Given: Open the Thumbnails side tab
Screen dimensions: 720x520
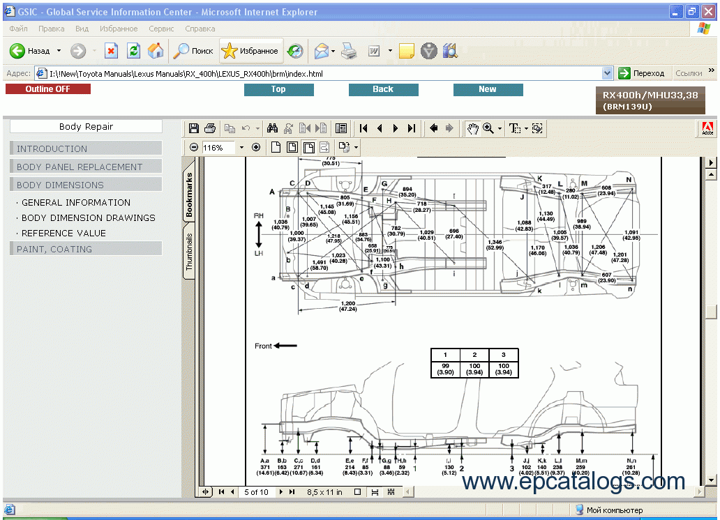Looking at the screenshot, I should click(189, 252).
